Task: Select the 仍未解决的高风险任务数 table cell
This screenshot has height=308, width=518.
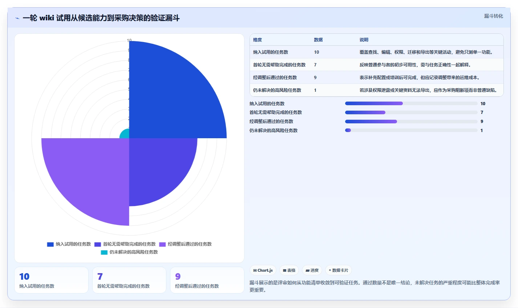Action: (277, 90)
